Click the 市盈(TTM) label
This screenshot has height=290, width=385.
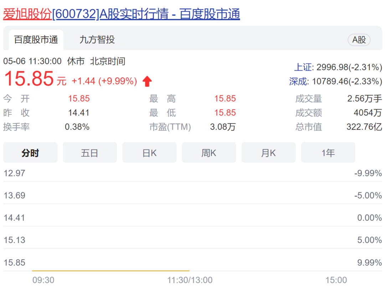click(x=170, y=127)
